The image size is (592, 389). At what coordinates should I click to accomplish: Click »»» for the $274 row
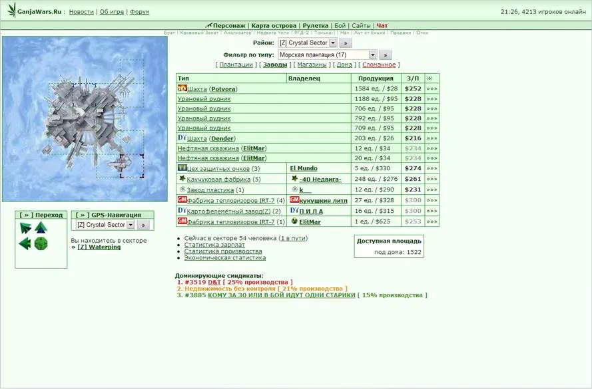[432, 169]
